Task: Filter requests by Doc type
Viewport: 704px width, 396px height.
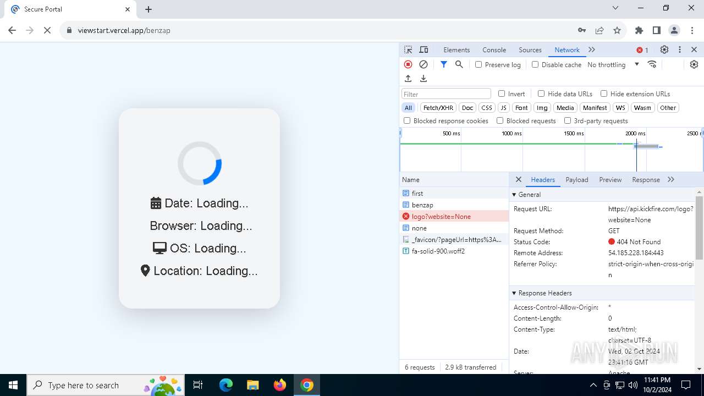Action: (x=468, y=108)
